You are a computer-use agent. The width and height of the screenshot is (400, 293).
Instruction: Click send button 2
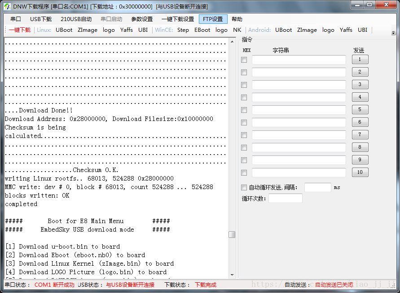pos(360,72)
